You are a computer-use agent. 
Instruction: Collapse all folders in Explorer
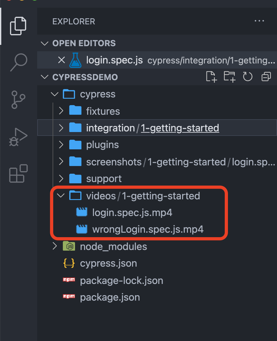click(x=266, y=77)
